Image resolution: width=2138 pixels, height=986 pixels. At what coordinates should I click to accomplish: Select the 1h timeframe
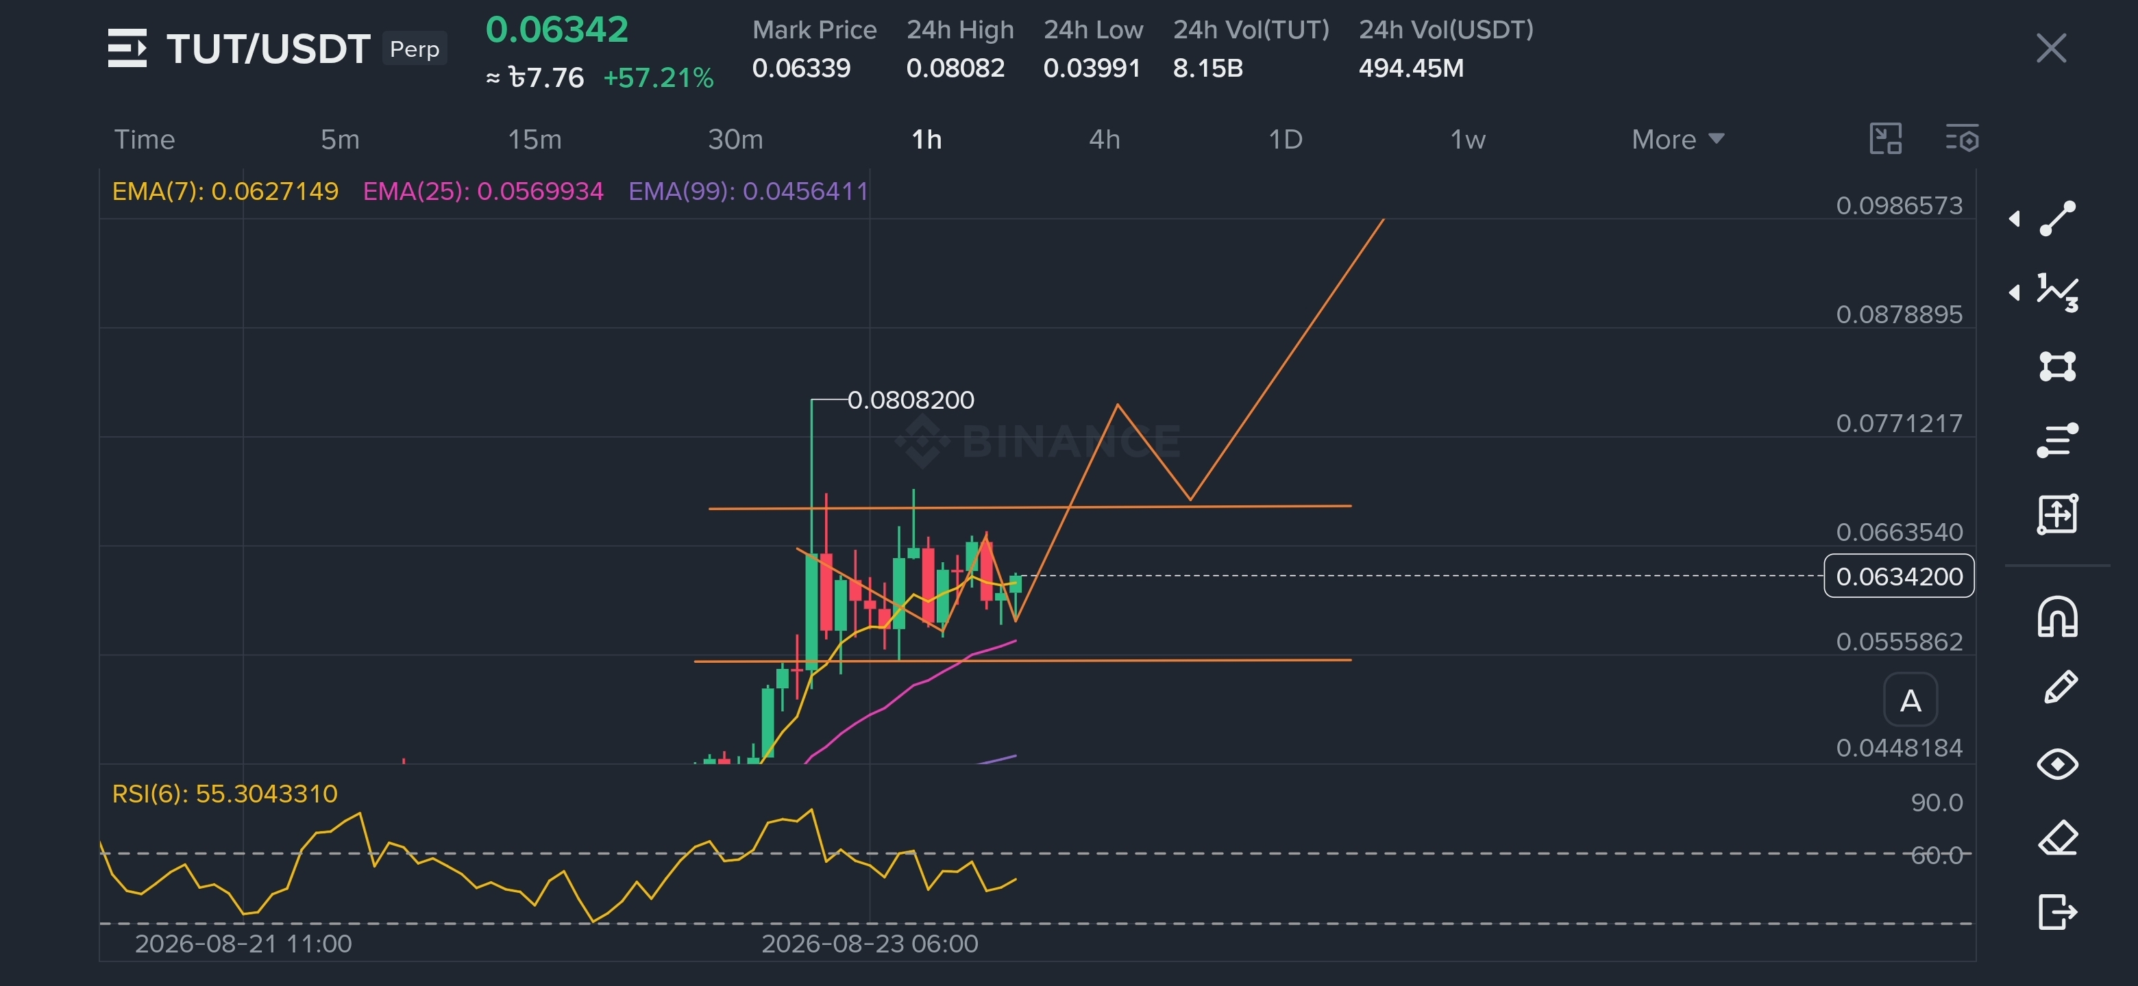click(926, 139)
